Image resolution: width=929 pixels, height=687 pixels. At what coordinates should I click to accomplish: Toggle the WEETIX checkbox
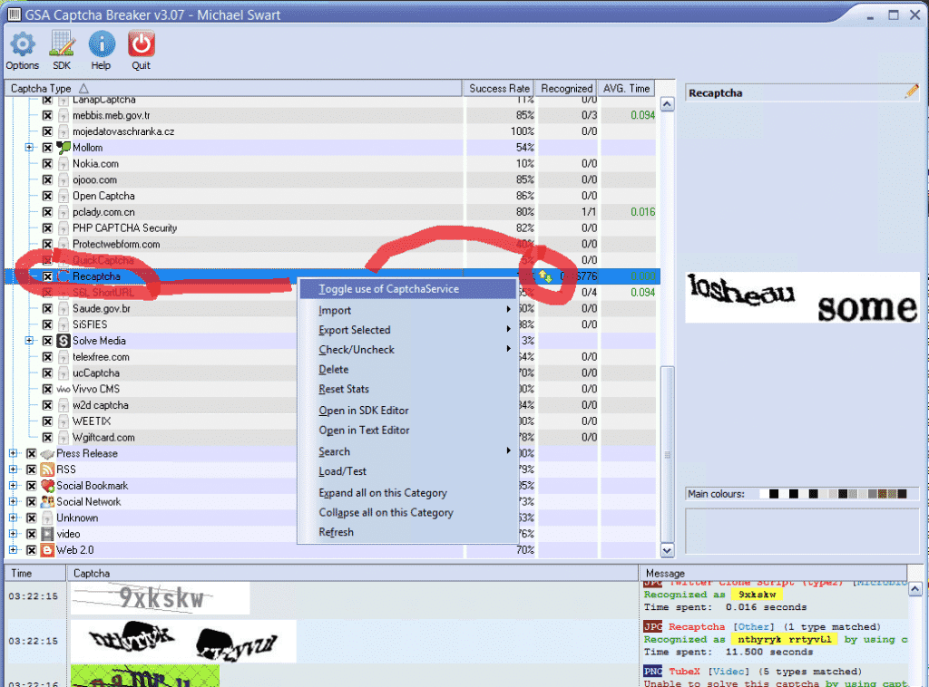pos(47,421)
